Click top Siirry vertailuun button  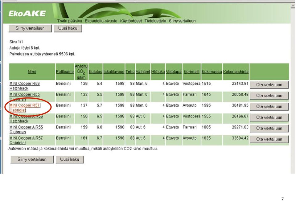coord(30,28)
